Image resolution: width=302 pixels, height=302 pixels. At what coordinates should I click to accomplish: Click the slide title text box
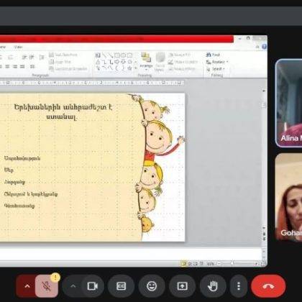(63, 112)
